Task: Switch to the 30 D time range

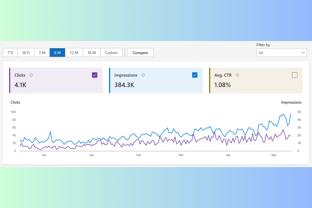Action: click(x=26, y=53)
